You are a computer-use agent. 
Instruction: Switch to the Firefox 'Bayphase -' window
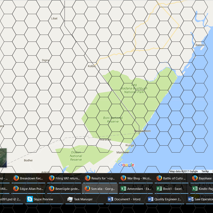[202, 178]
